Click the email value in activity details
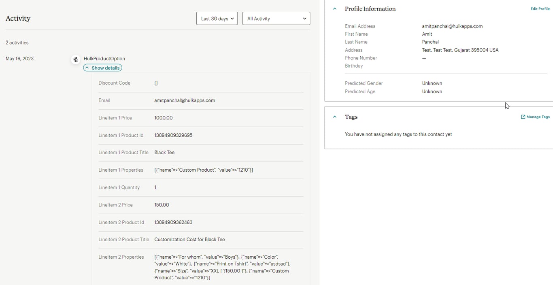 tap(185, 100)
